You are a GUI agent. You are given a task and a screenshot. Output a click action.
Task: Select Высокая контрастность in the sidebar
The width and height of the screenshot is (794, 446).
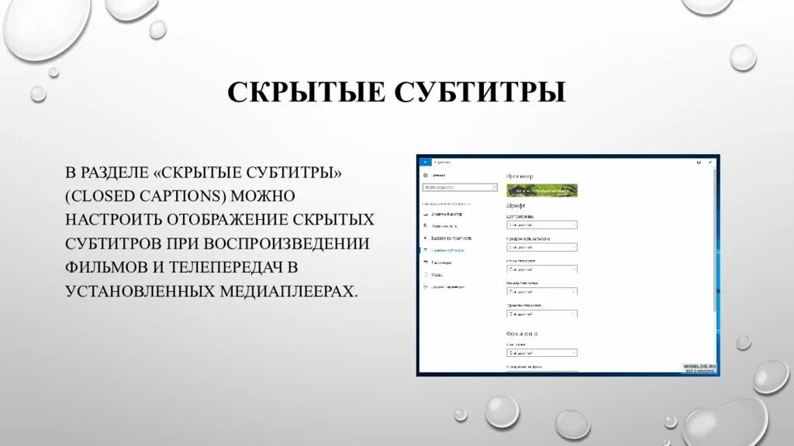click(447, 238)
